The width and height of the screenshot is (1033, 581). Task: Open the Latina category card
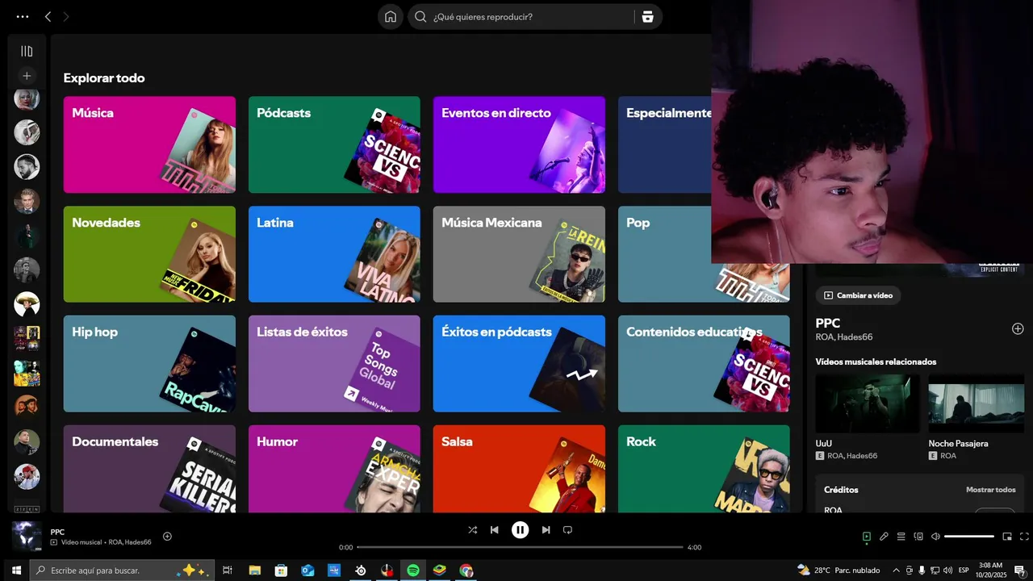tap(334, 254)
